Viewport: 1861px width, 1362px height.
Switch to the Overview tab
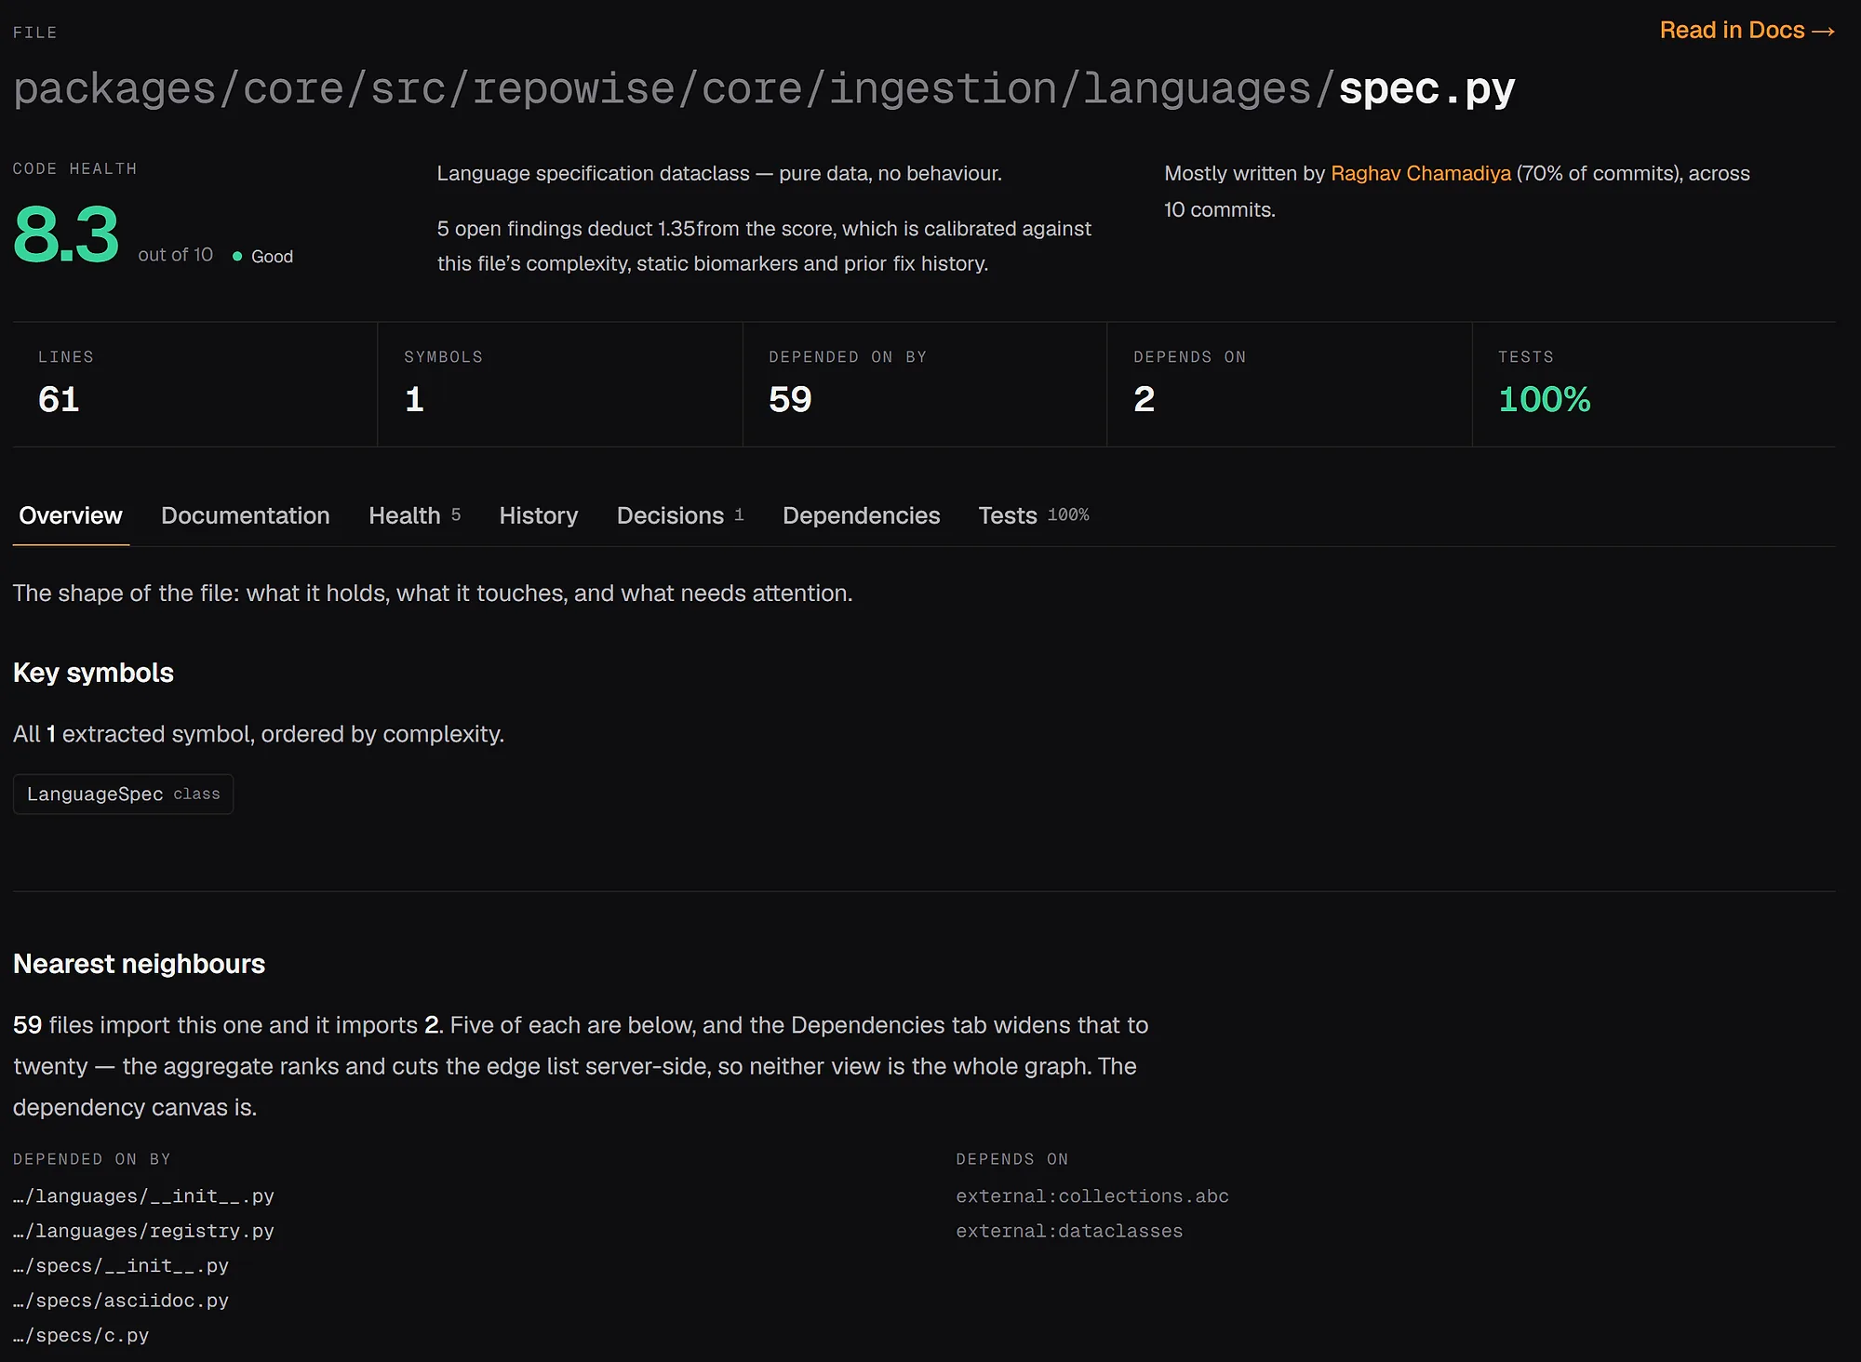coord(71,515)
